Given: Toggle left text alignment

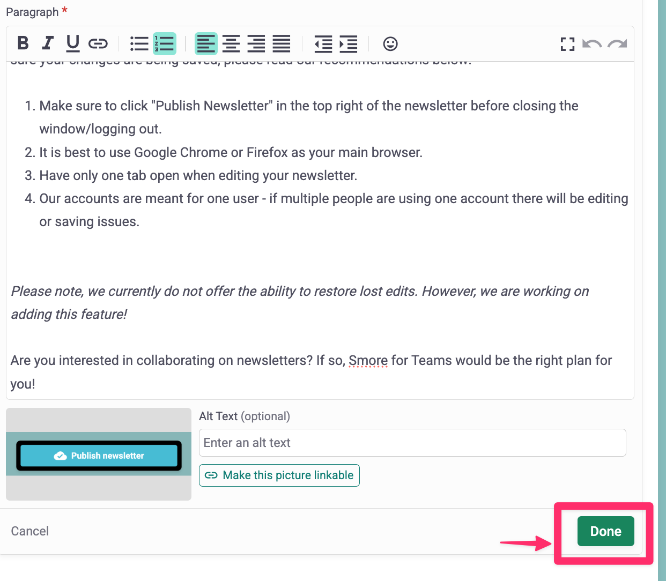Looking at the screenshot, I should [x=206, y=43].
